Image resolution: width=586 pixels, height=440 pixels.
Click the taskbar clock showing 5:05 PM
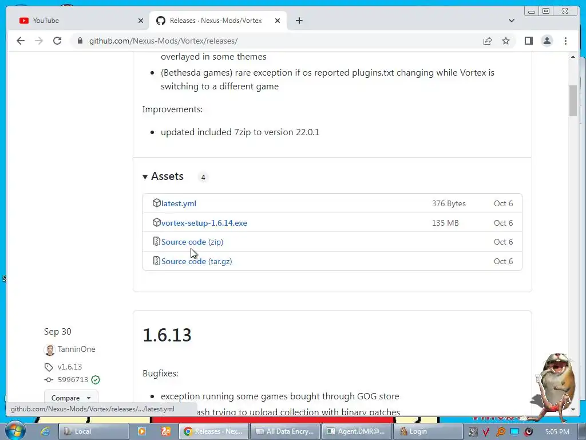[557, 431]
